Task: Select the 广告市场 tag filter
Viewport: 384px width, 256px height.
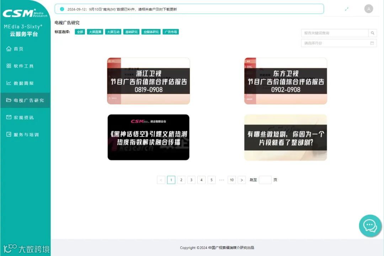Action: pos(171,32)
